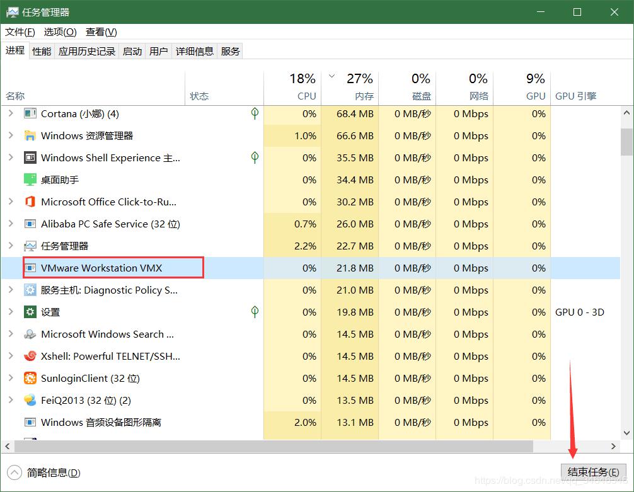Click the 结束任务(E) button

(593, 472)
